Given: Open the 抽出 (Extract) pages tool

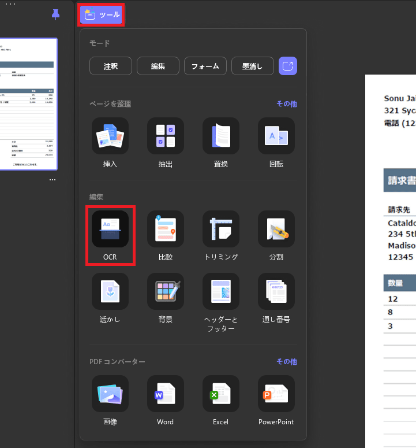Looking at the screenshot, I should [x=165, y=136].
